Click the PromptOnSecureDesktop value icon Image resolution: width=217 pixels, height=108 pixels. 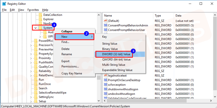tap(106, 80)
